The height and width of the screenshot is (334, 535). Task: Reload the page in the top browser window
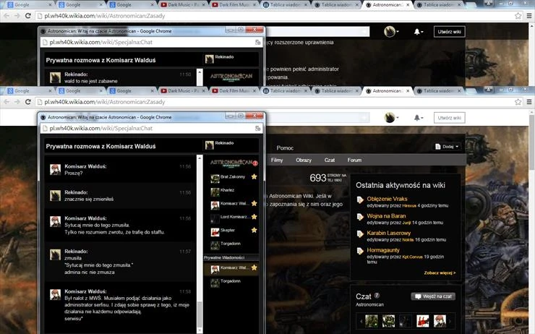(28, 16)
